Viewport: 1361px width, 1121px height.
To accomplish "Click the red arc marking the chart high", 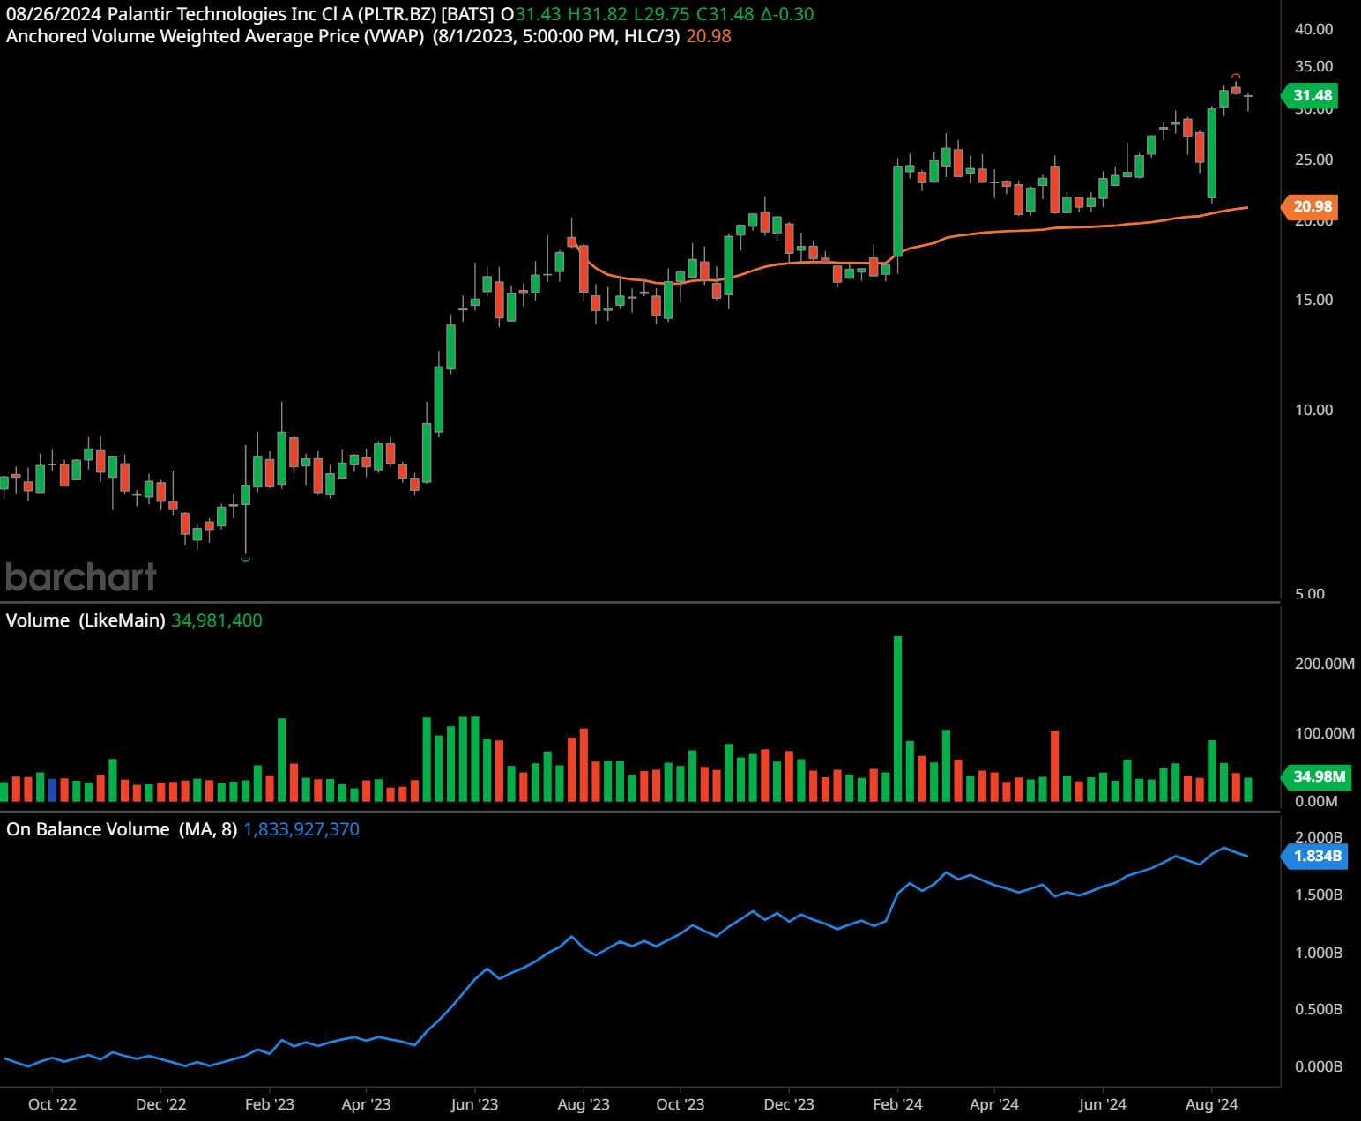I will click(x=1236, y=77).
